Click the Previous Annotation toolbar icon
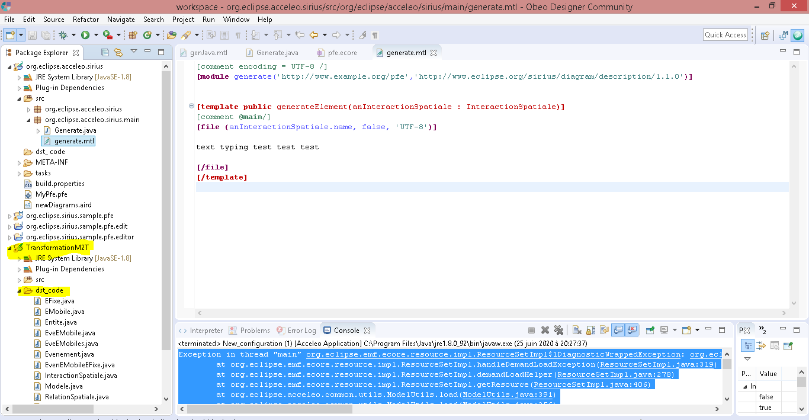The height and width of the screenshot is (420, 809). (277, 35)
